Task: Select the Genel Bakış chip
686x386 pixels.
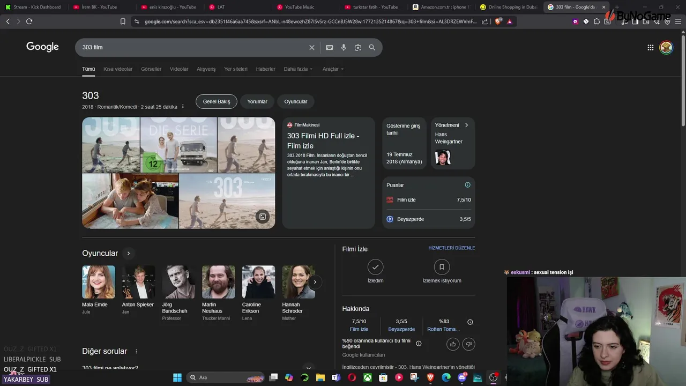Action: 217,101
